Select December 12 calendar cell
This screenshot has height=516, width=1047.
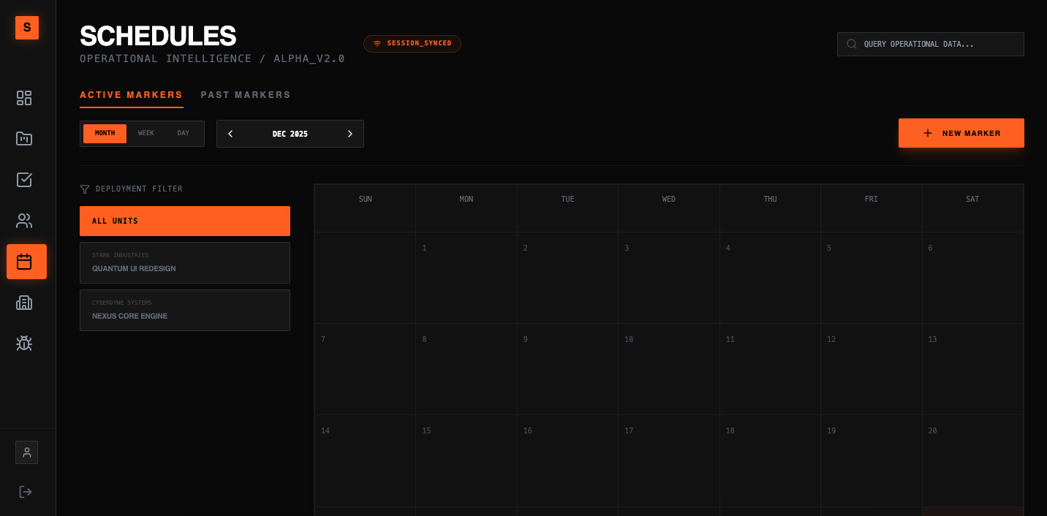tap(872, 369)
